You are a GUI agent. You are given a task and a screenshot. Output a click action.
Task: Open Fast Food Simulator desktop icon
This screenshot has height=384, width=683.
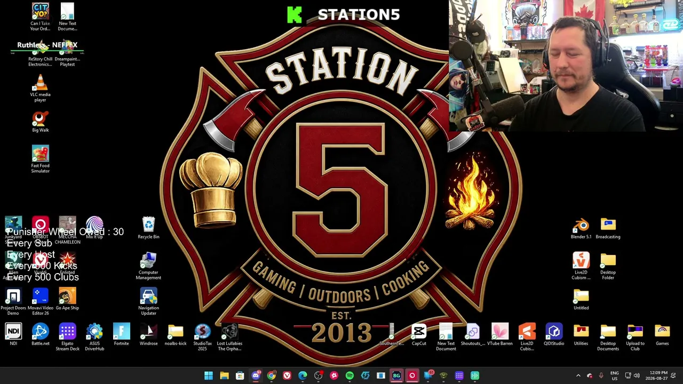[40, 159]
